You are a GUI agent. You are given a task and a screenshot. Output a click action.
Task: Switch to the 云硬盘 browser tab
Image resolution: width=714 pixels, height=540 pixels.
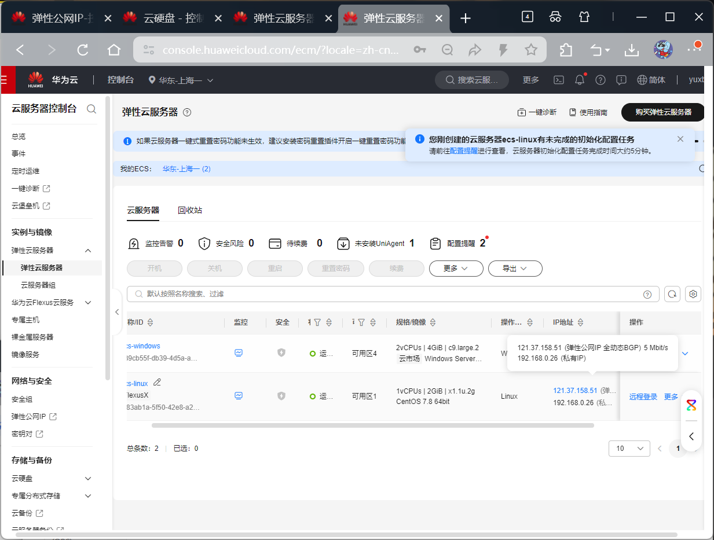click(173, 18)
